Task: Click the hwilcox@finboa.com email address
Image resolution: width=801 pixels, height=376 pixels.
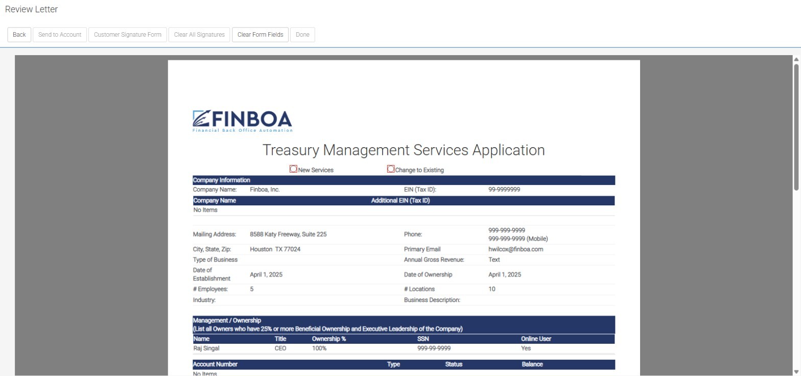Action: point(515,249)
